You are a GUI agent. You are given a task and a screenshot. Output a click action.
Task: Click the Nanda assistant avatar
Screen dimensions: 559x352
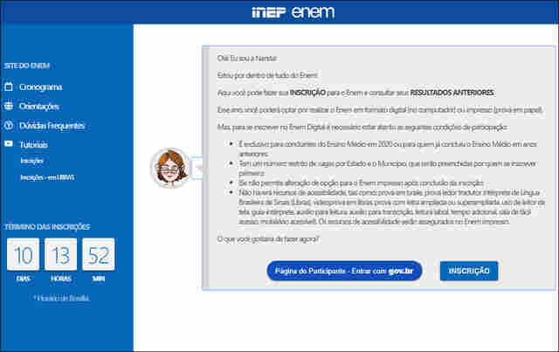(170, 168)
